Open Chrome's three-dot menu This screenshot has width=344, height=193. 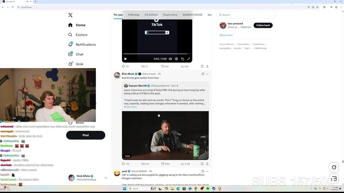coord(341,7)
